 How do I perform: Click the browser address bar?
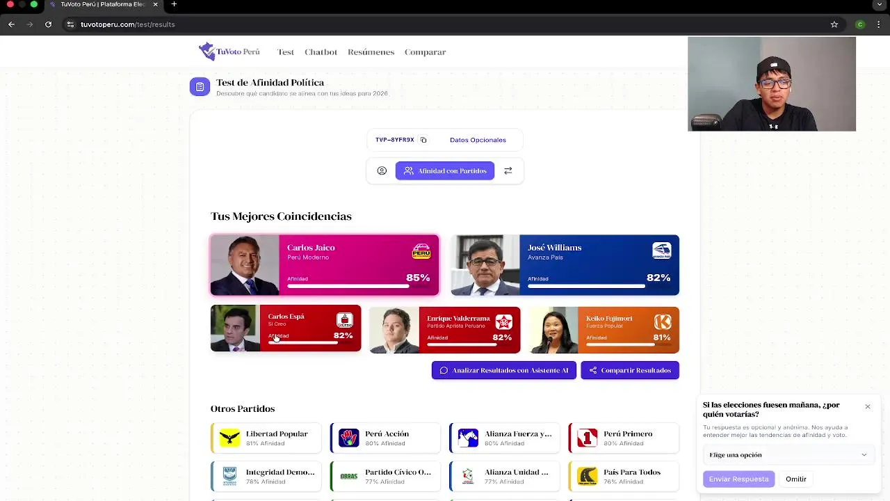[445, 24]
